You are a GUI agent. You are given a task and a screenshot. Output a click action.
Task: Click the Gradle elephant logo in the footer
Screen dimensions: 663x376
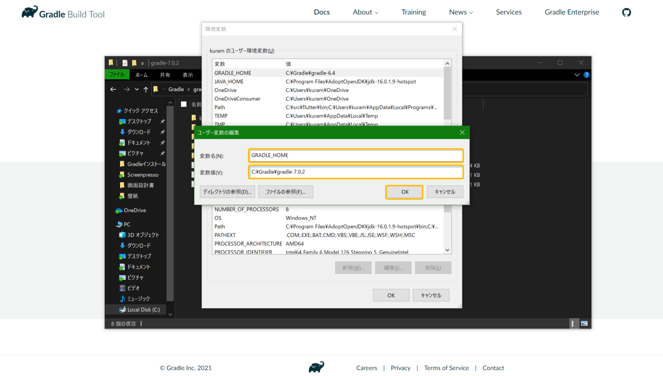(316, 367)
